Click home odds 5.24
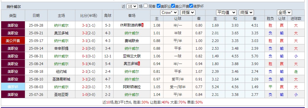 pyautogui.click(x=215, y=87)
